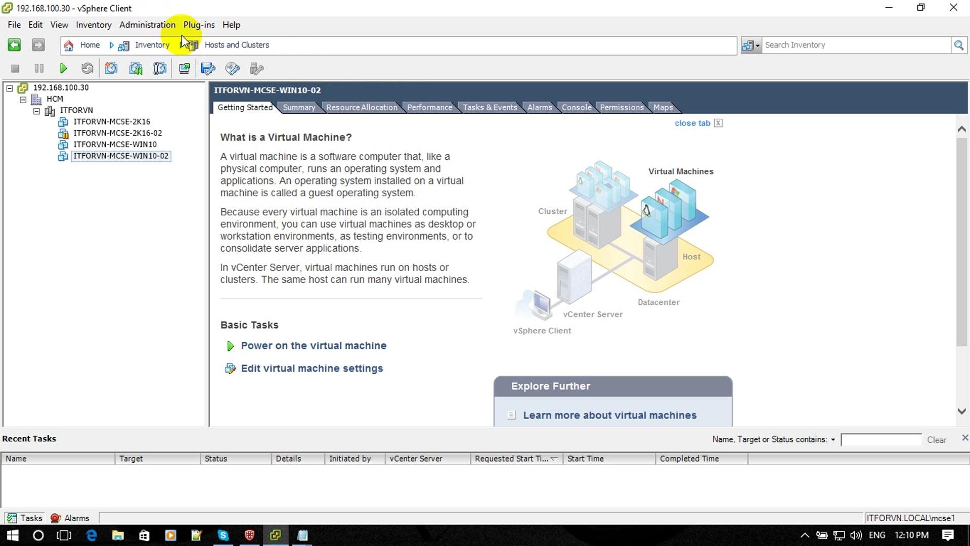Click the close tab link
Viewport: 970px width, 546px height.
pyautogui.click(x=692, y=123)
